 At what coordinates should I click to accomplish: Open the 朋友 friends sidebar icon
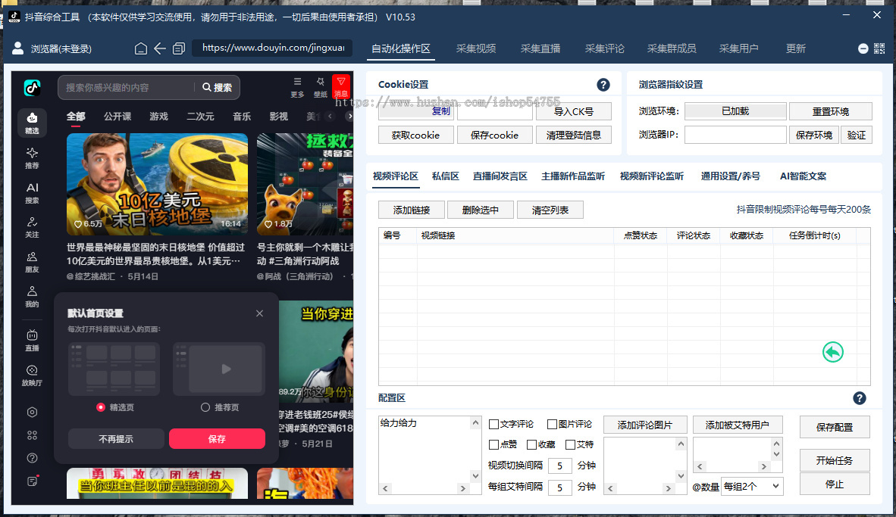(32, 262)
